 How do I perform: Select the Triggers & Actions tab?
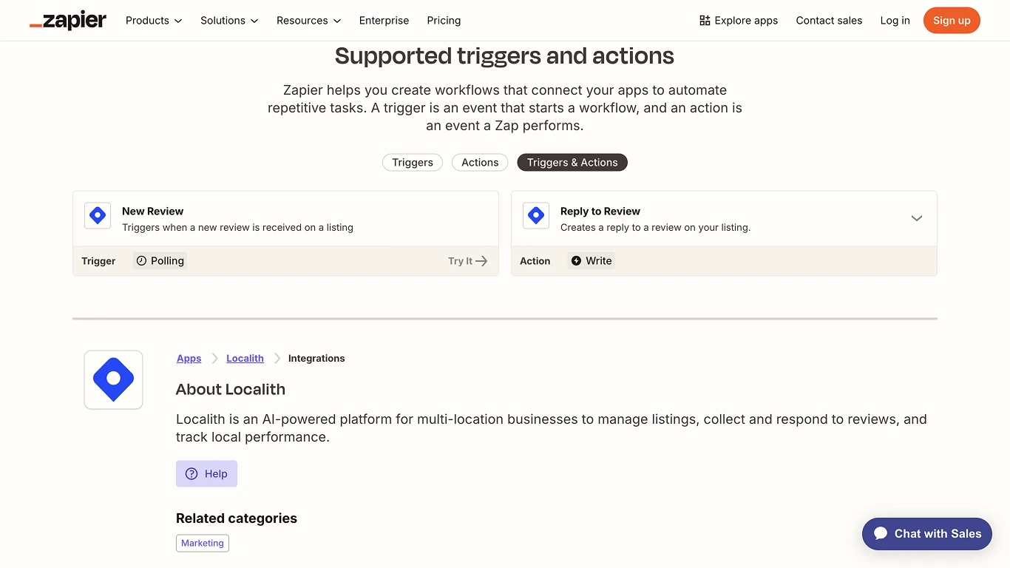(572, 163)
